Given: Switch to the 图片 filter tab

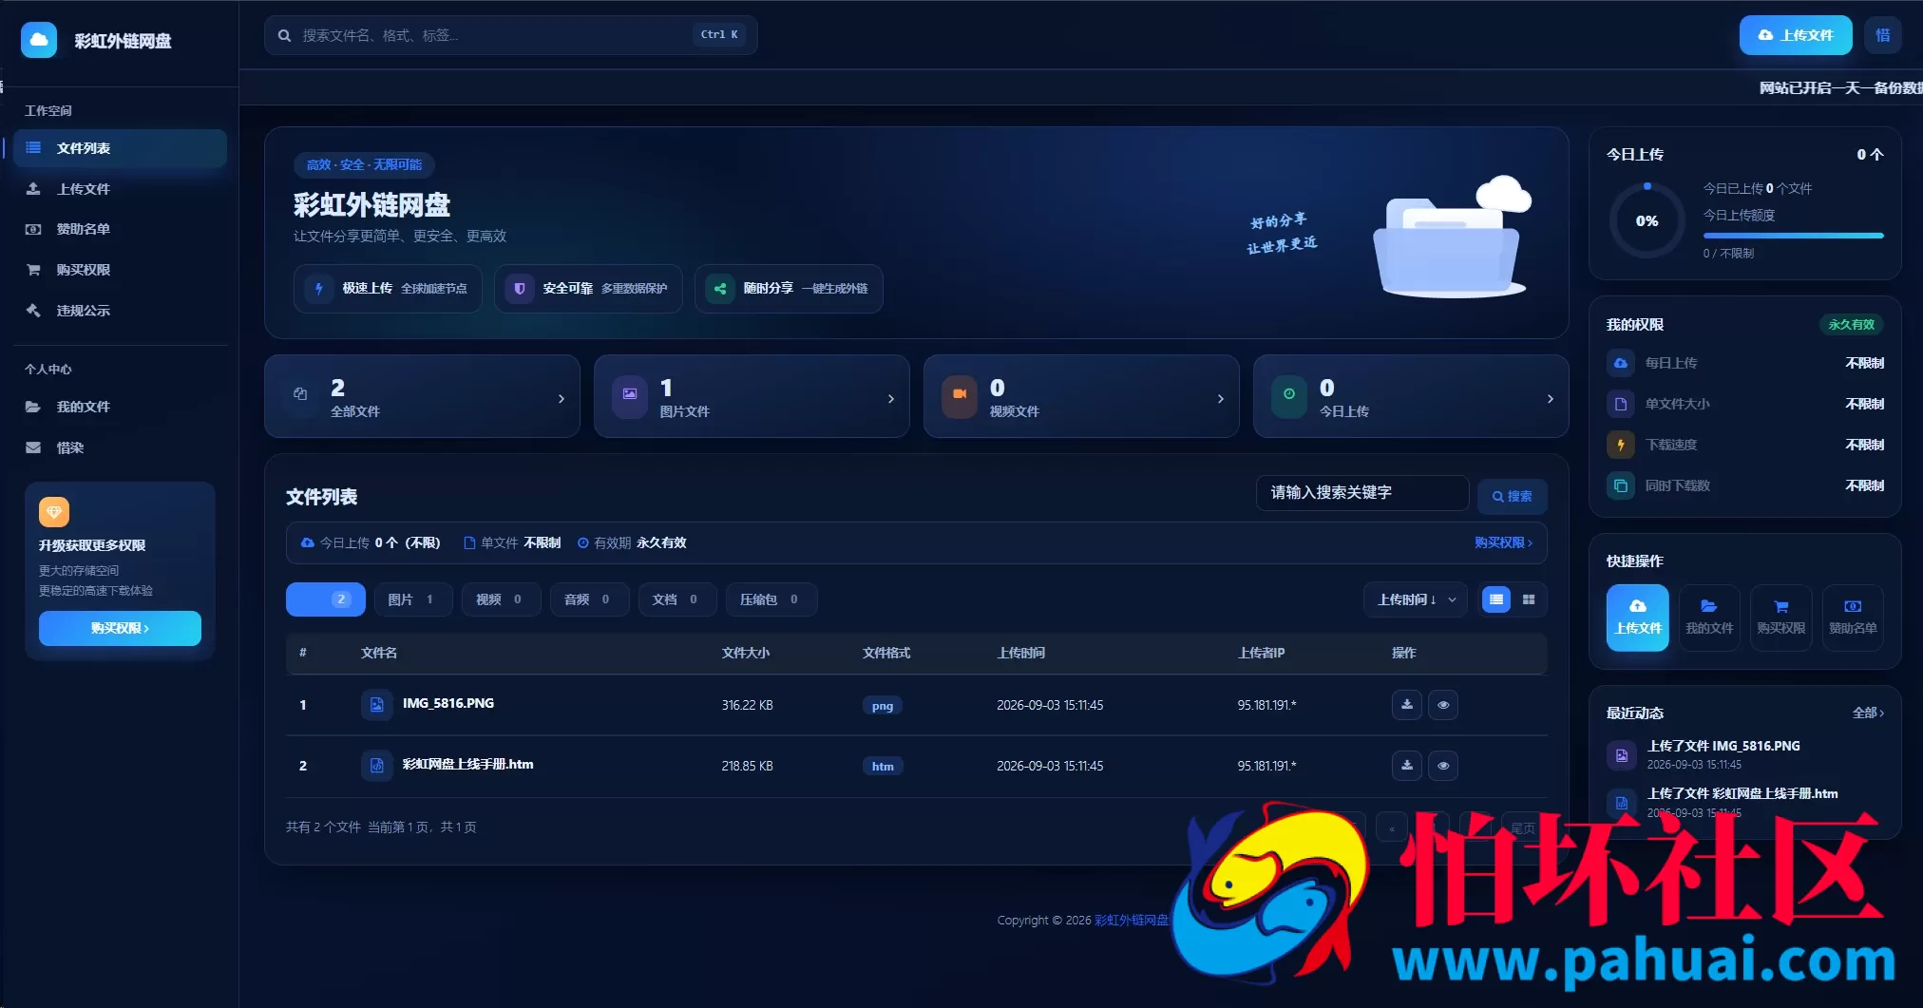Looking at the screenshot, I should click(413, 599).
